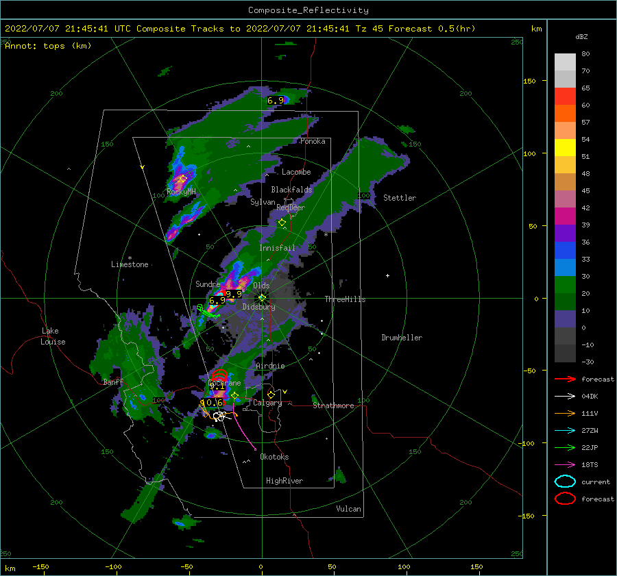Pick the orange 60 dBZ color swatch
The image size is (617, 576).
565,113
